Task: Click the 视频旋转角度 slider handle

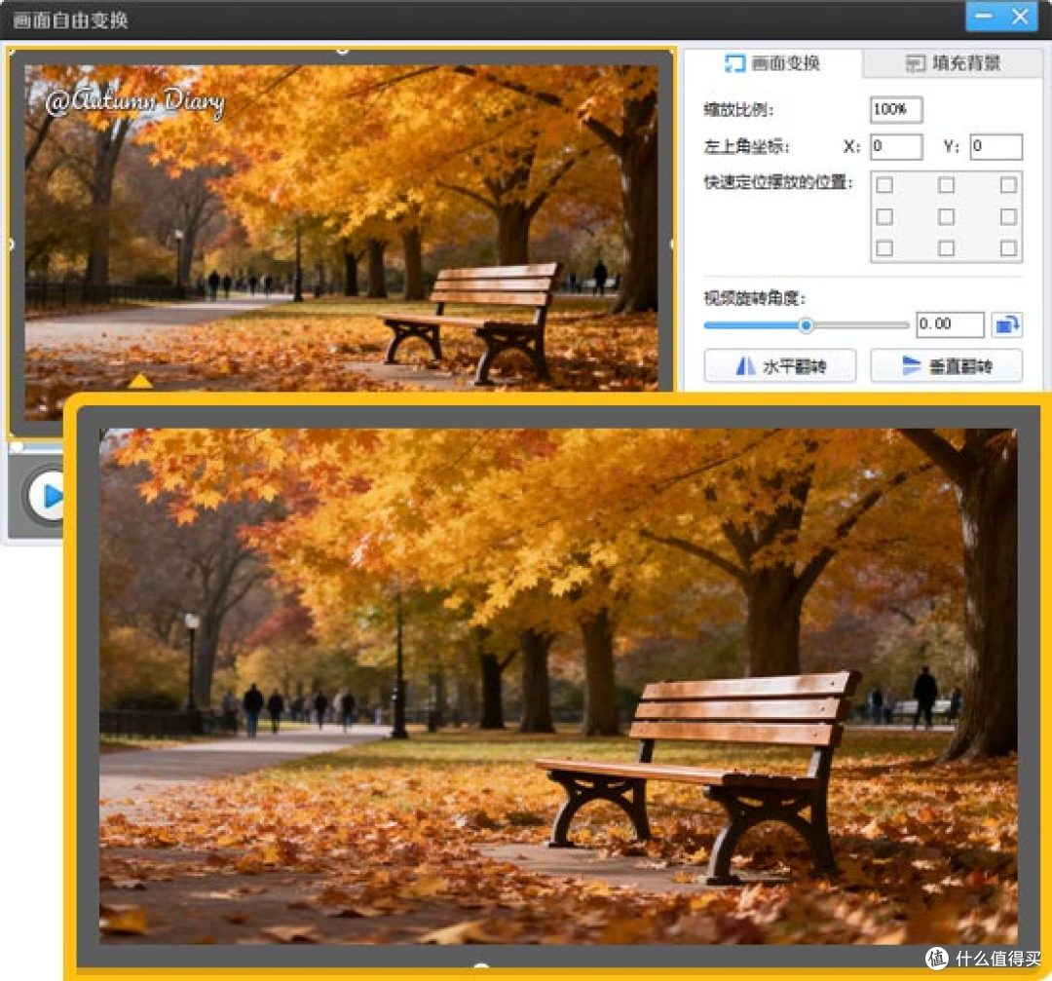Action: pos(806,325)
